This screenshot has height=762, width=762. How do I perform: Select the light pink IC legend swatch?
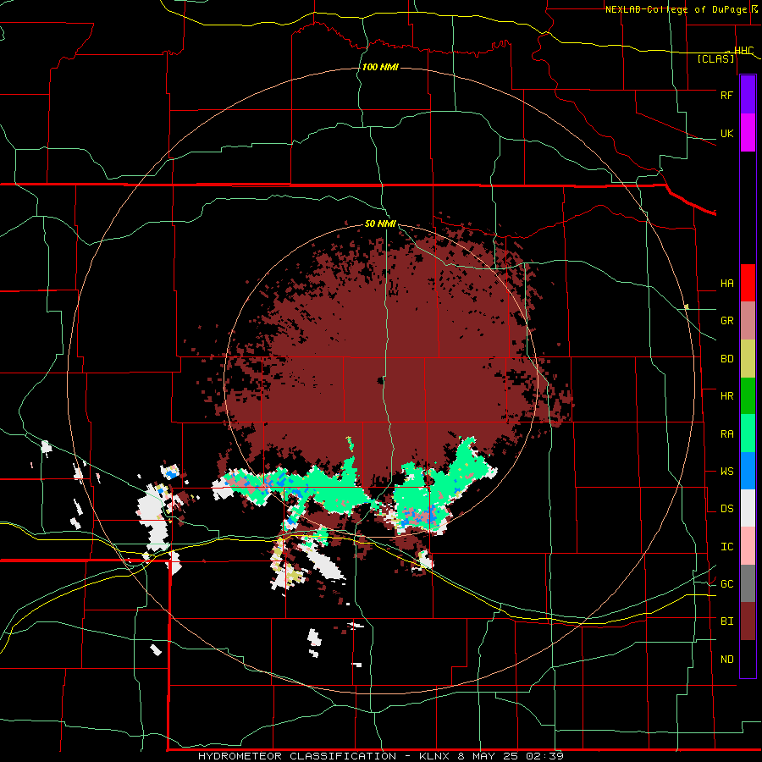pyautogui.click(x=748, y=546)
